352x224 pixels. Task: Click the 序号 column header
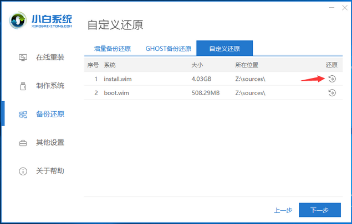coord(93,65)
